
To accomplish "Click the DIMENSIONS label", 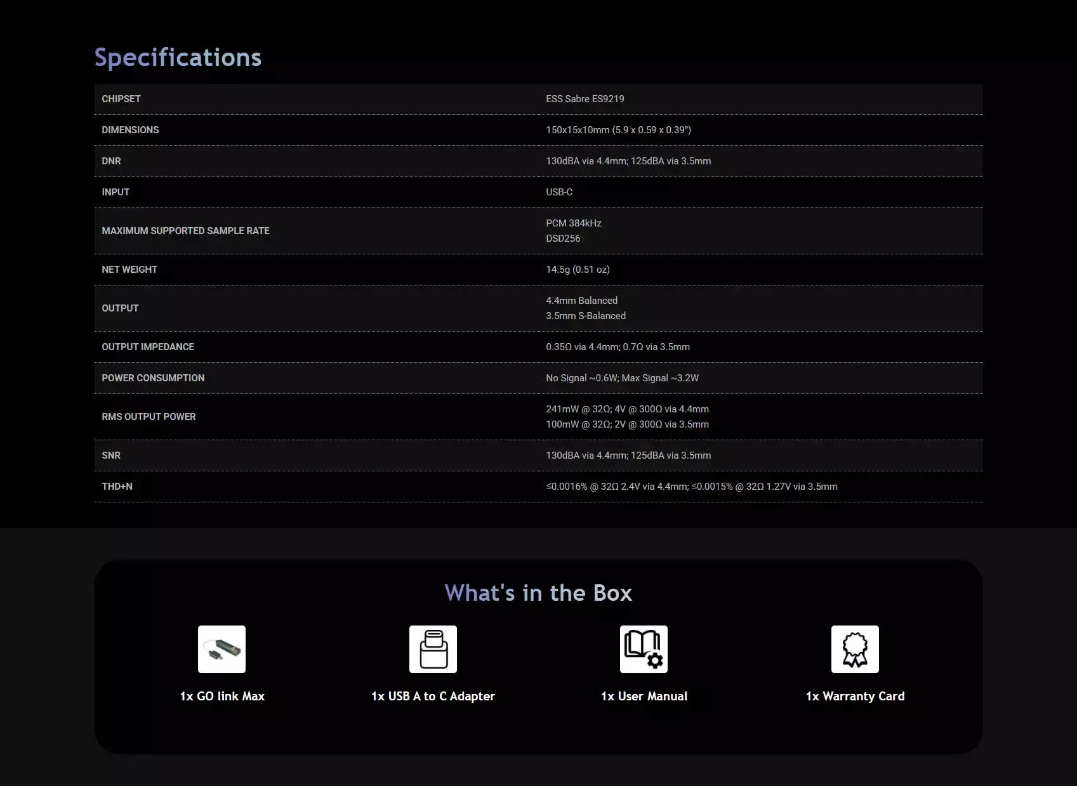I will (x=130, y=130).
